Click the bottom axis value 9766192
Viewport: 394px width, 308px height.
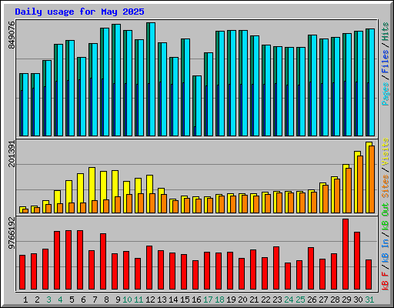[x=12, y=233]
